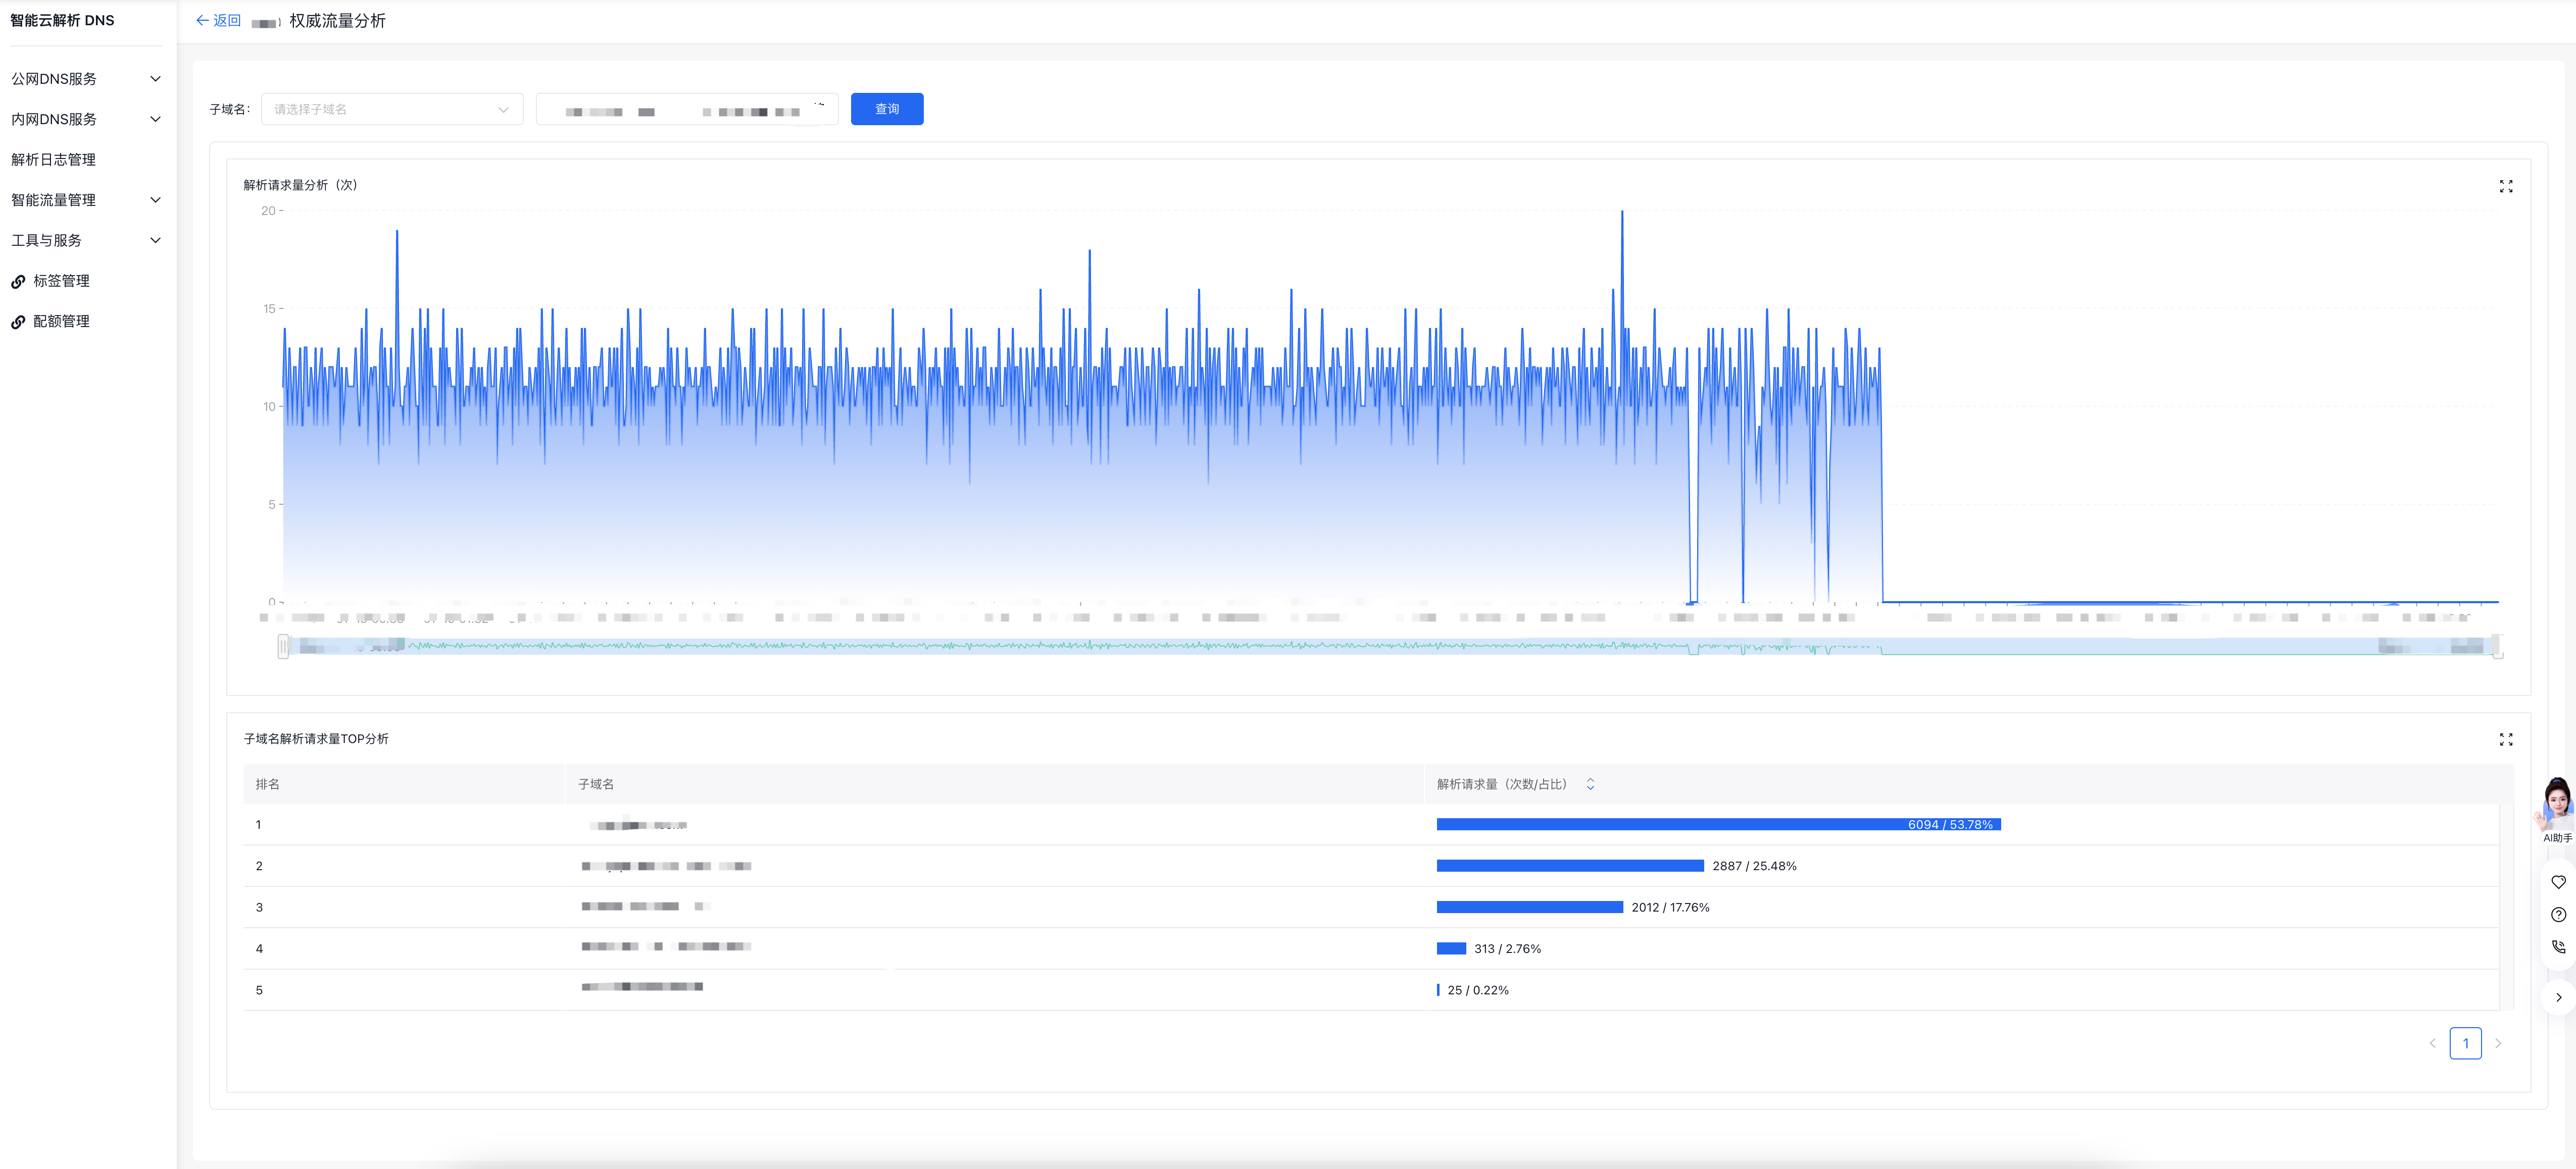This screenshot has height=1169, width=2576.
Task: Expand the TOP subdomain table to fullscreen
Action: [x=2505, y=739]
